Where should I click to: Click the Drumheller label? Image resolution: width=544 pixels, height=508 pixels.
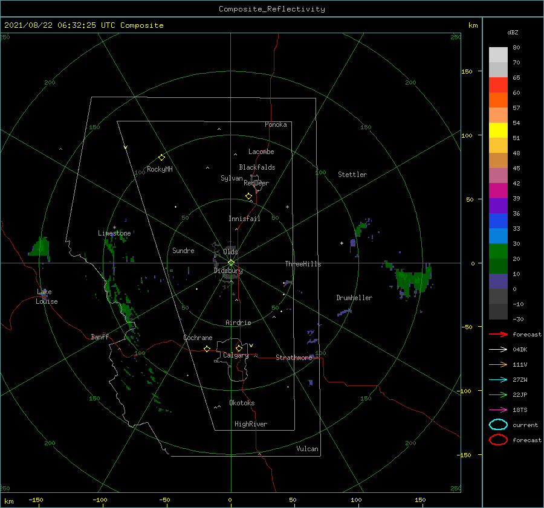click(x=354, y=298)
